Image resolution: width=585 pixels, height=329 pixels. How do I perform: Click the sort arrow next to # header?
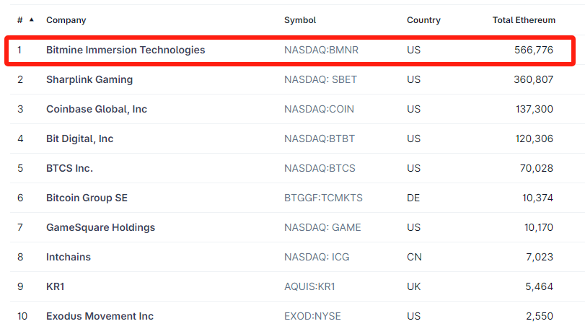31,20
